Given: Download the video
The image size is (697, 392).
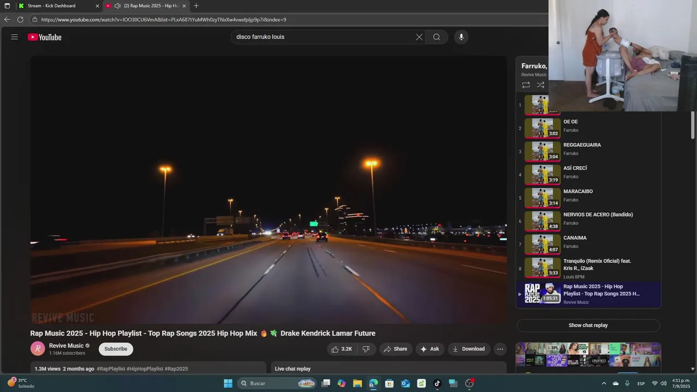Looking at the screenshot, I should tap(468, 349).
